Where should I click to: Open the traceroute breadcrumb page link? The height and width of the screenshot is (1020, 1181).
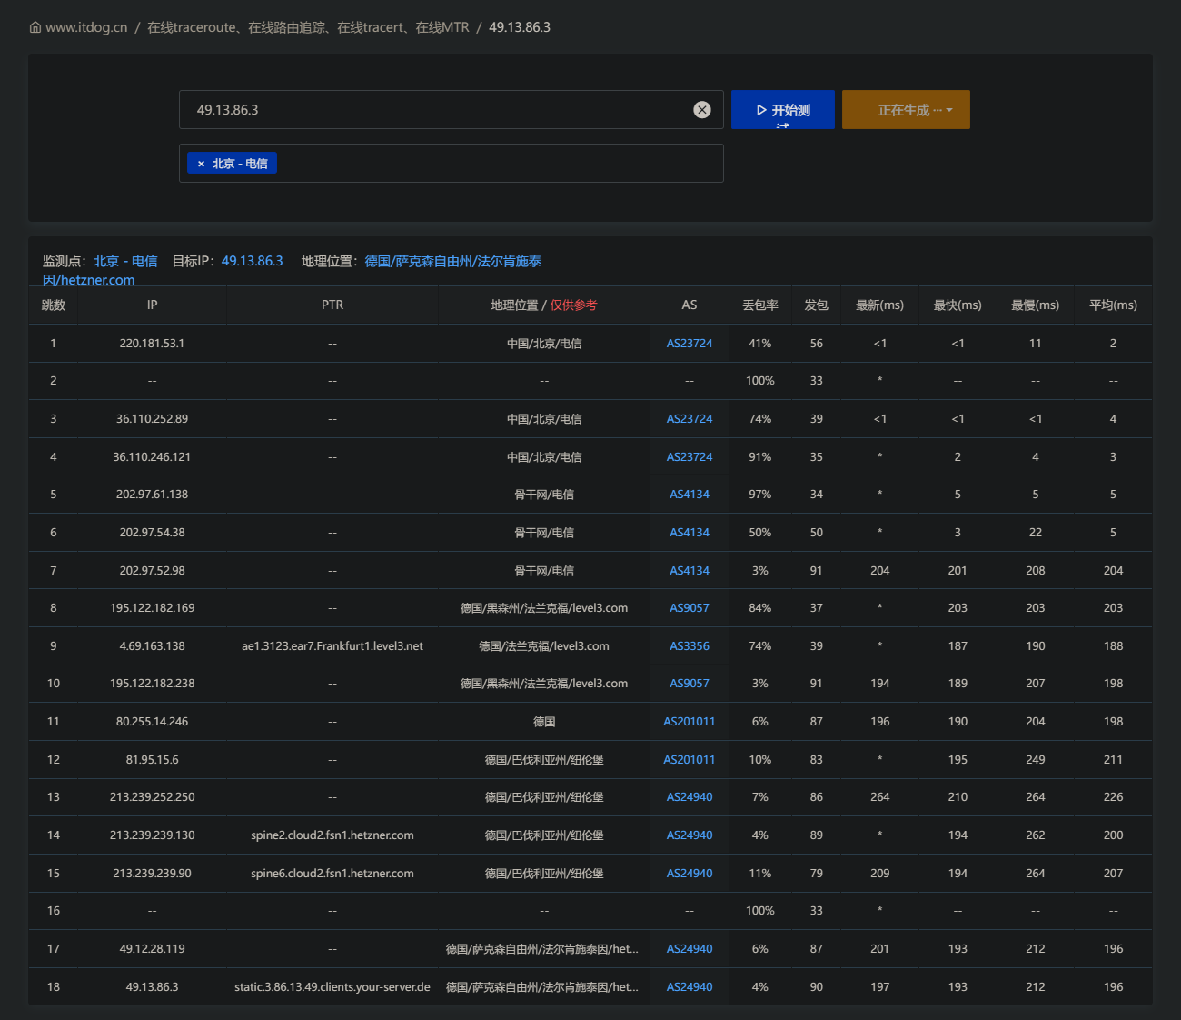pyautogui.click(x=308, y=27)
